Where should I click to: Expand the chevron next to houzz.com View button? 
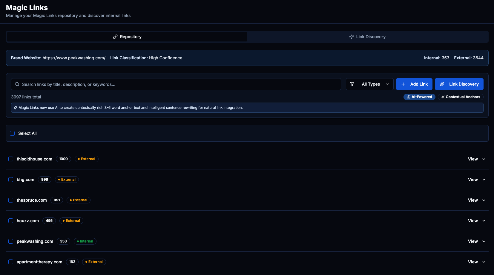[484, 221]
